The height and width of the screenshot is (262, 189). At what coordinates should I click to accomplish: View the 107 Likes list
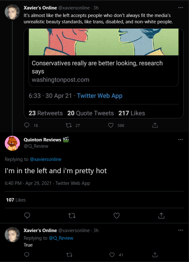click(16, 200)
